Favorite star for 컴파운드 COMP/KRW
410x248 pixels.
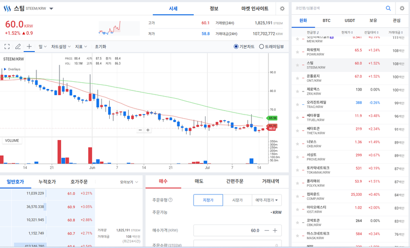click(x=297, y=196)
